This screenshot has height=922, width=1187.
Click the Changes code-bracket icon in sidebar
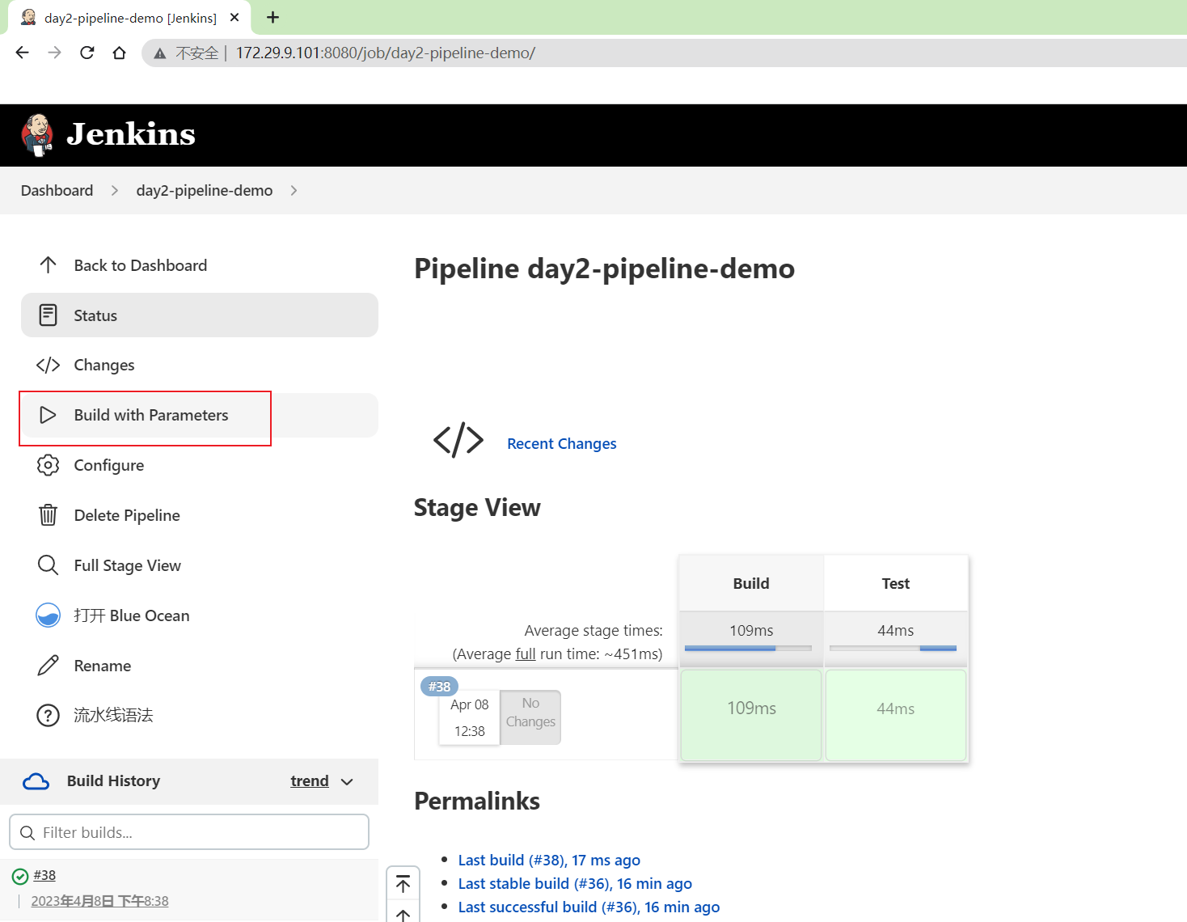tap(48, 366)
